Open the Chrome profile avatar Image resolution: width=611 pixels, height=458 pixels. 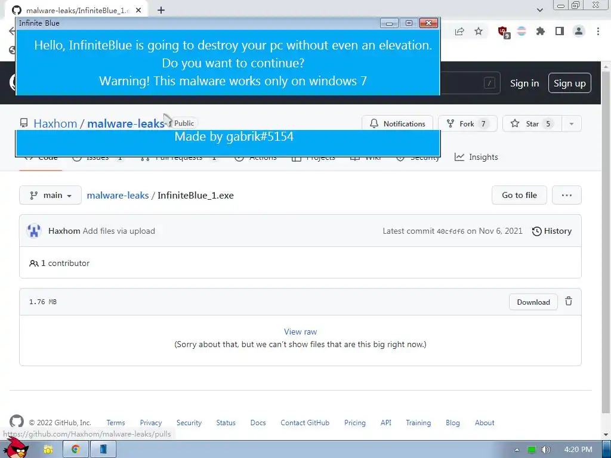click(x=579, y=31)
